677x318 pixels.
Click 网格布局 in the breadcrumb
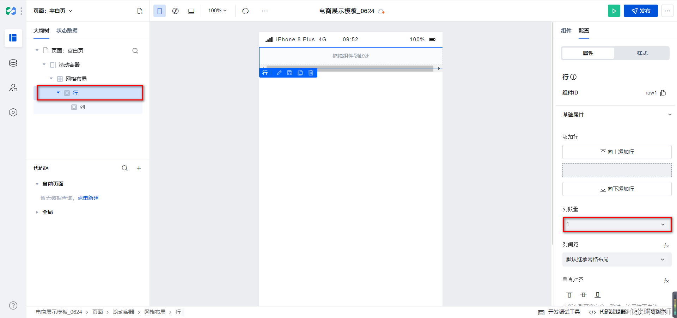pos(155,312)
